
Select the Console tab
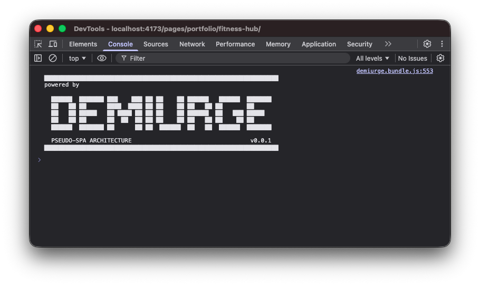click(x=120, y=44)
